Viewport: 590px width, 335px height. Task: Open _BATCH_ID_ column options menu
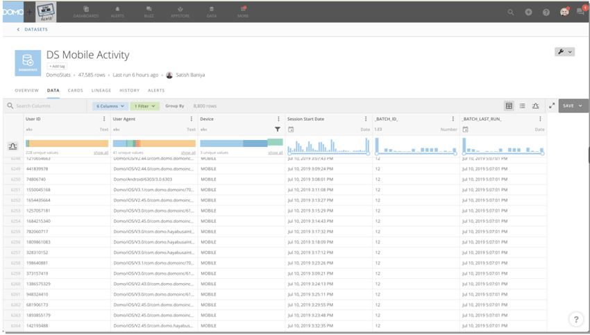pos(453,119)
